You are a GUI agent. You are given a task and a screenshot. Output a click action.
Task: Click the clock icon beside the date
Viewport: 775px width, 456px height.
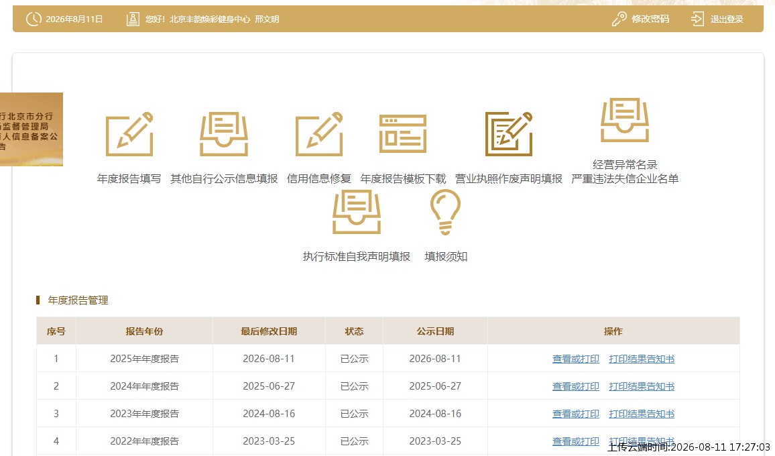tap(34, 19)
